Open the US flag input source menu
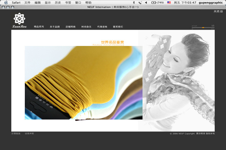This screenshot has width=226, height=150. coord(169,2)
